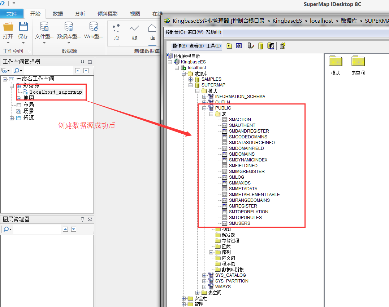Open the 文件 ribbon tab

pos(12,14)
